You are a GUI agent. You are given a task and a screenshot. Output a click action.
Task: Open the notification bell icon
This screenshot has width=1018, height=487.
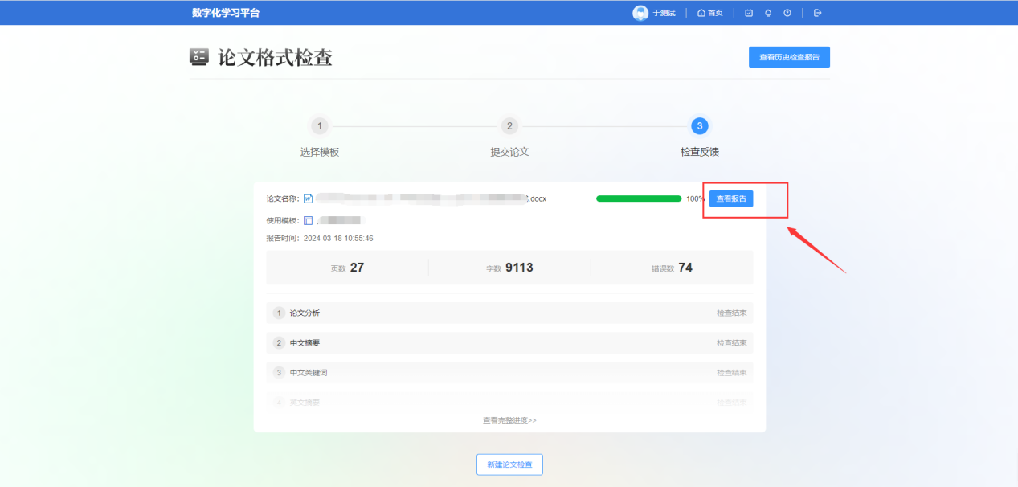pos(768,13)
